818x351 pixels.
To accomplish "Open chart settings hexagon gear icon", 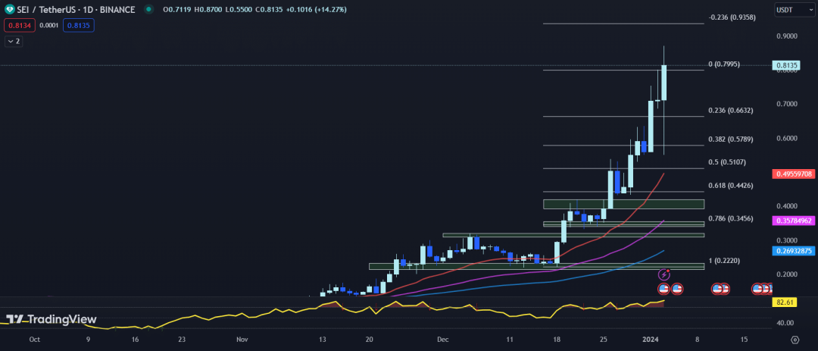I will pyautogui.click(x=795, y=340).
